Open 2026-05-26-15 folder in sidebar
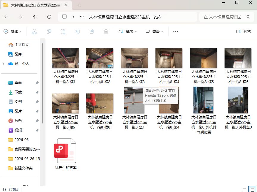 coord(24,158)
